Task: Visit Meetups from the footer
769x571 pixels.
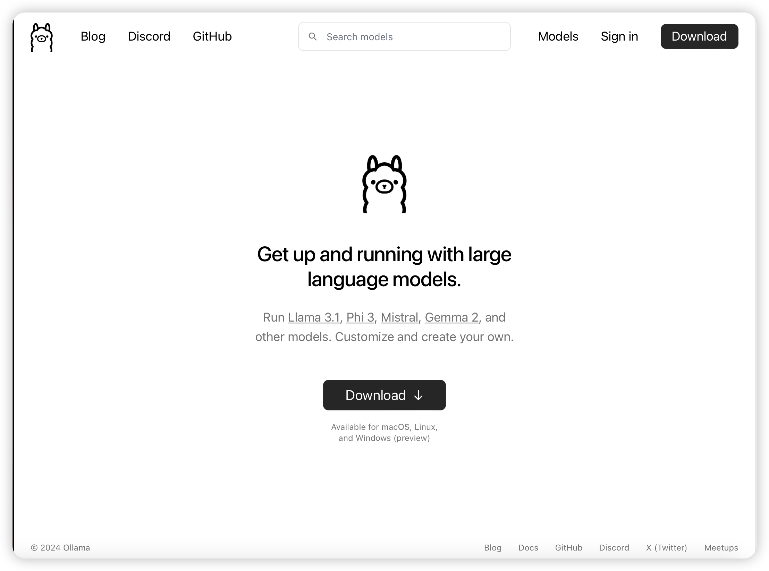Action: tap(721, 548)
